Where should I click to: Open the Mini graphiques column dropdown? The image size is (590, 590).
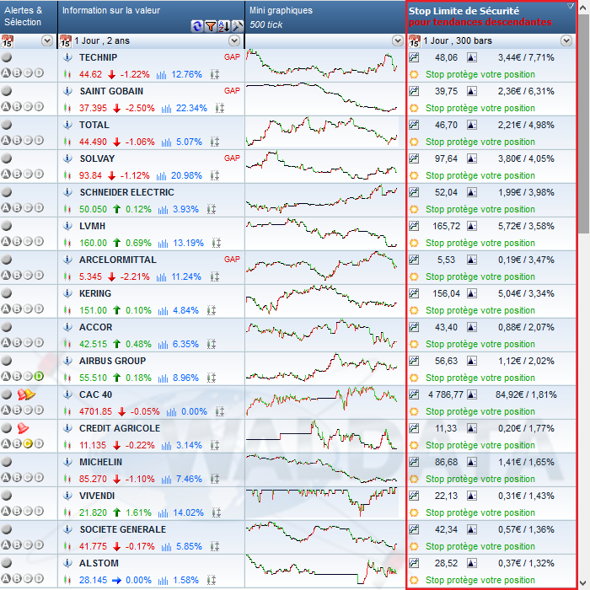tap(397, 40)
